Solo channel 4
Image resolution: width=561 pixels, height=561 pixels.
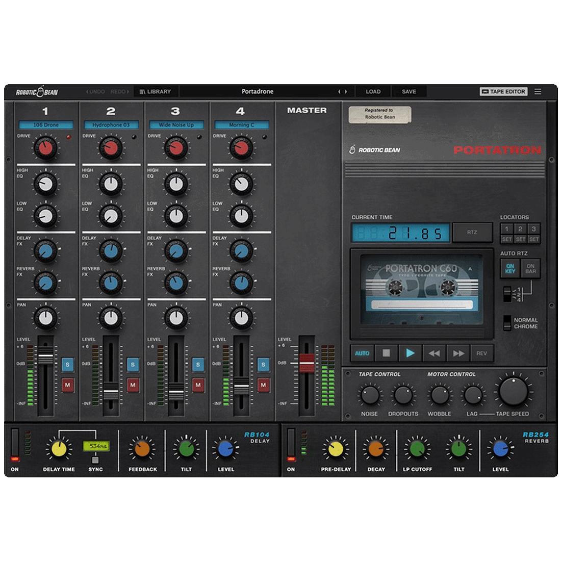[x=263, y=365]
